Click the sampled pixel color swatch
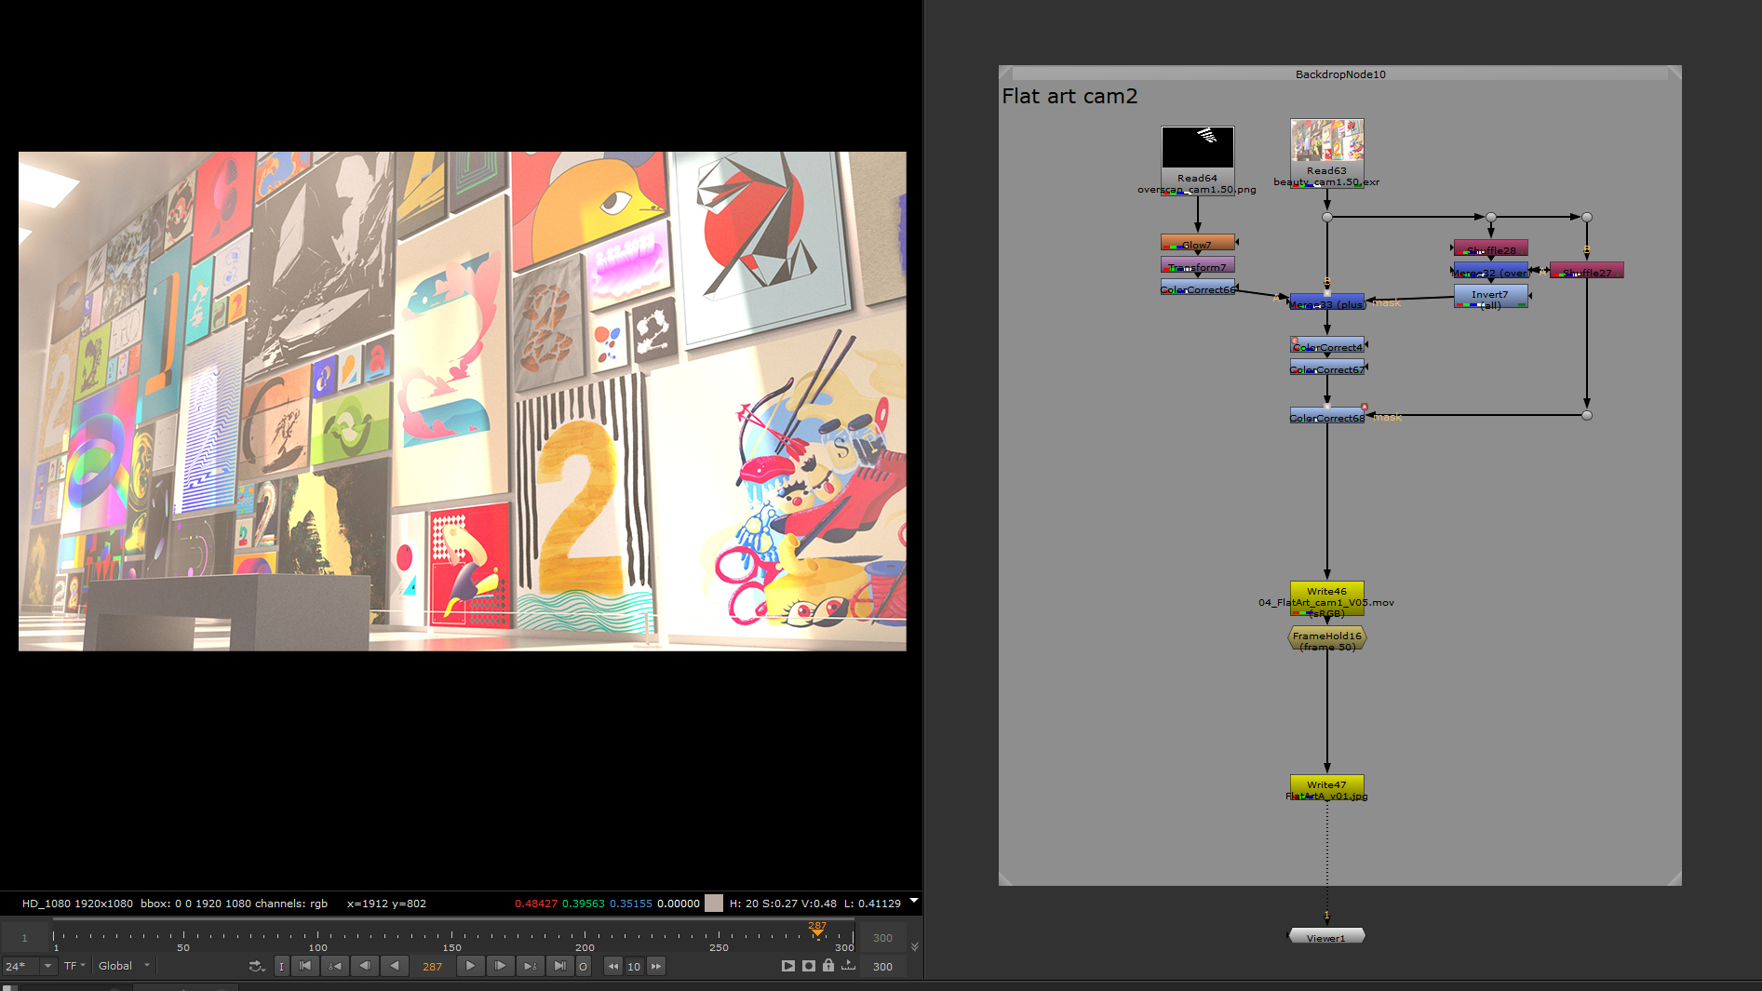The width and height of the screenshot is (1762, 991). coord(714,903)
